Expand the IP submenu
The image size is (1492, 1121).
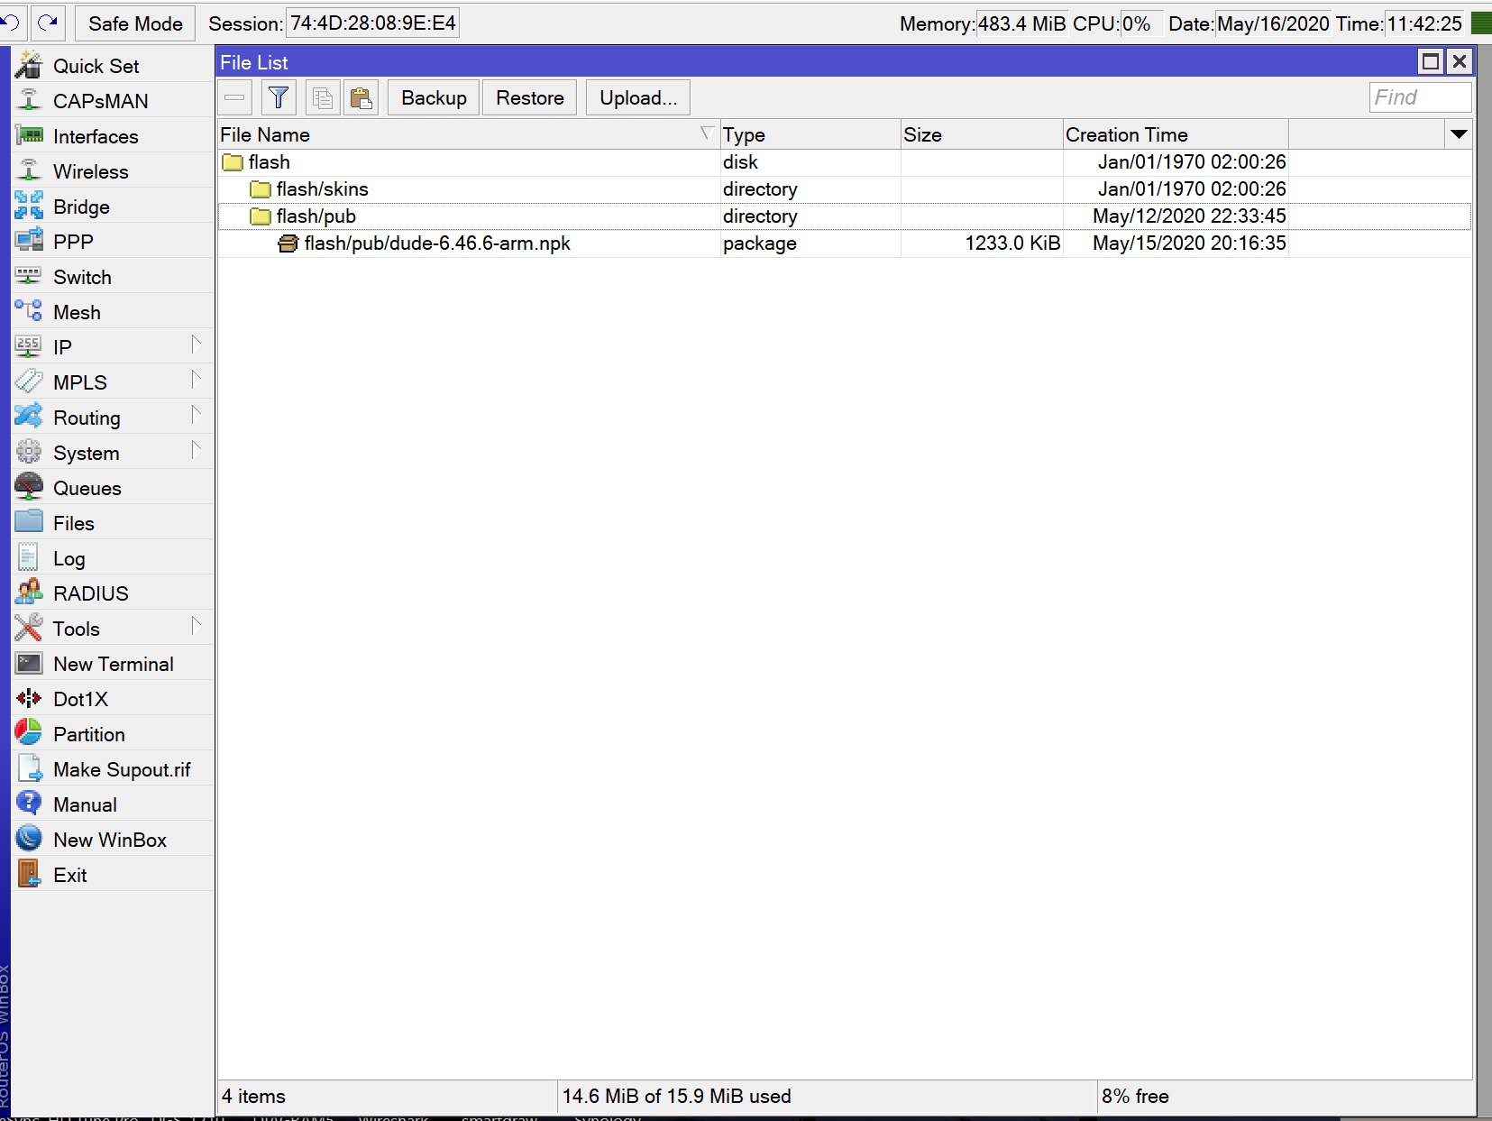click(196, 345)
